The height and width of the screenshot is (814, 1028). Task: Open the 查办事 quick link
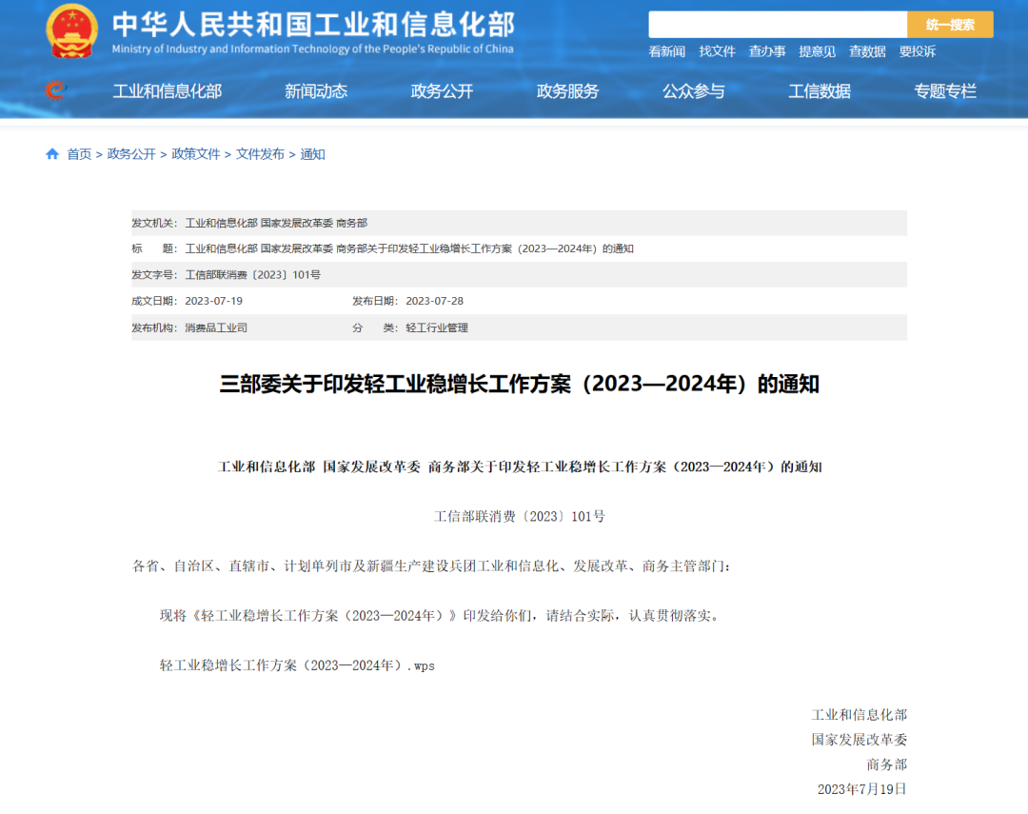pos(767,51)
